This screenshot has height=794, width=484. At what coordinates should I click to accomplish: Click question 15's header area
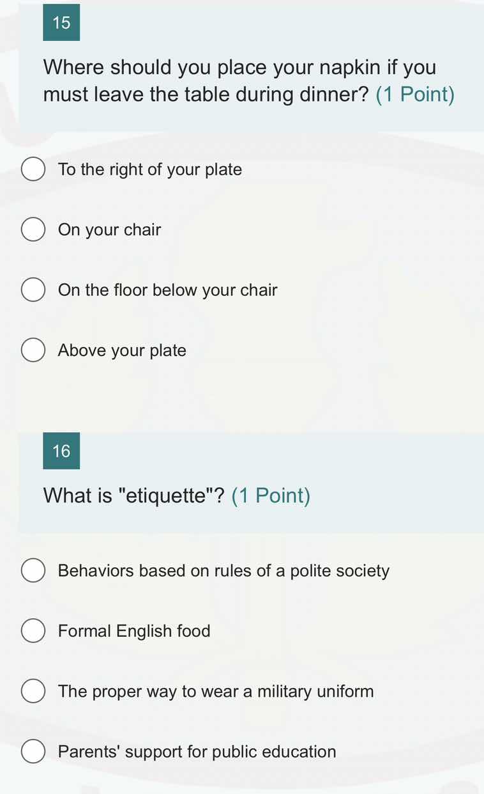[242, 64]
